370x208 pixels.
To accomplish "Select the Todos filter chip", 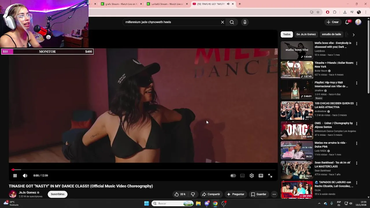I will (287, 34).
